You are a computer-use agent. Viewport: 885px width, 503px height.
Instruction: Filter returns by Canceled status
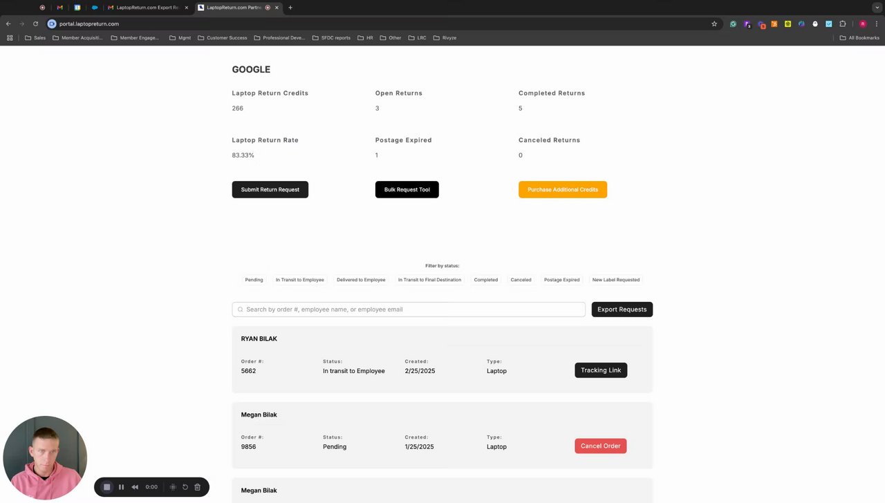[x=521, y=280]
